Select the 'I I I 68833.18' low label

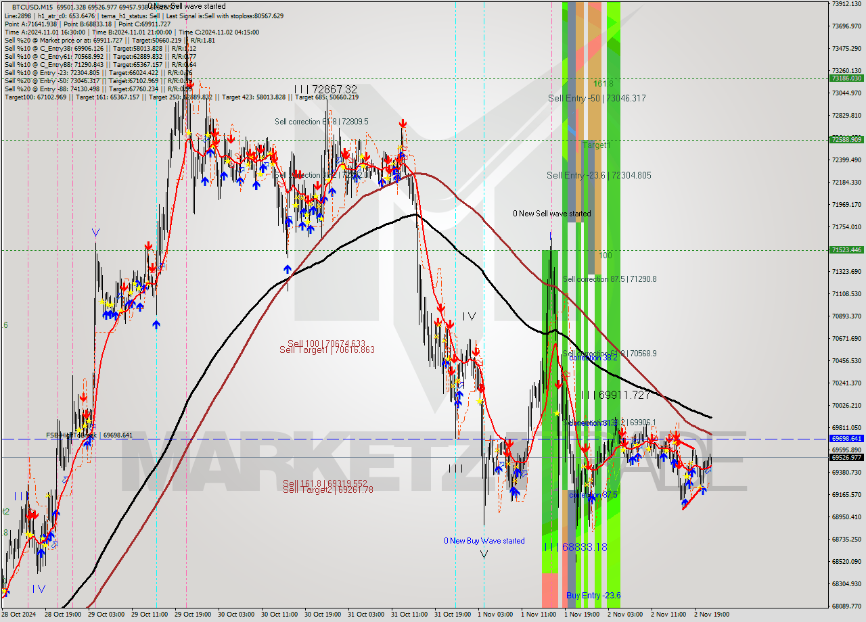click(576, 547)
